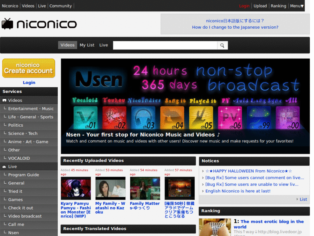Open Sang it channel ch04 tile
The height and width of the screenshot is (236, 314).
[172, 118]
